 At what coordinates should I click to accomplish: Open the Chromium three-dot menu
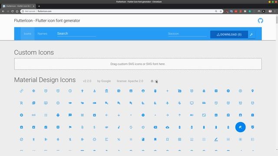pyautogui.click(x=275, y=11)
